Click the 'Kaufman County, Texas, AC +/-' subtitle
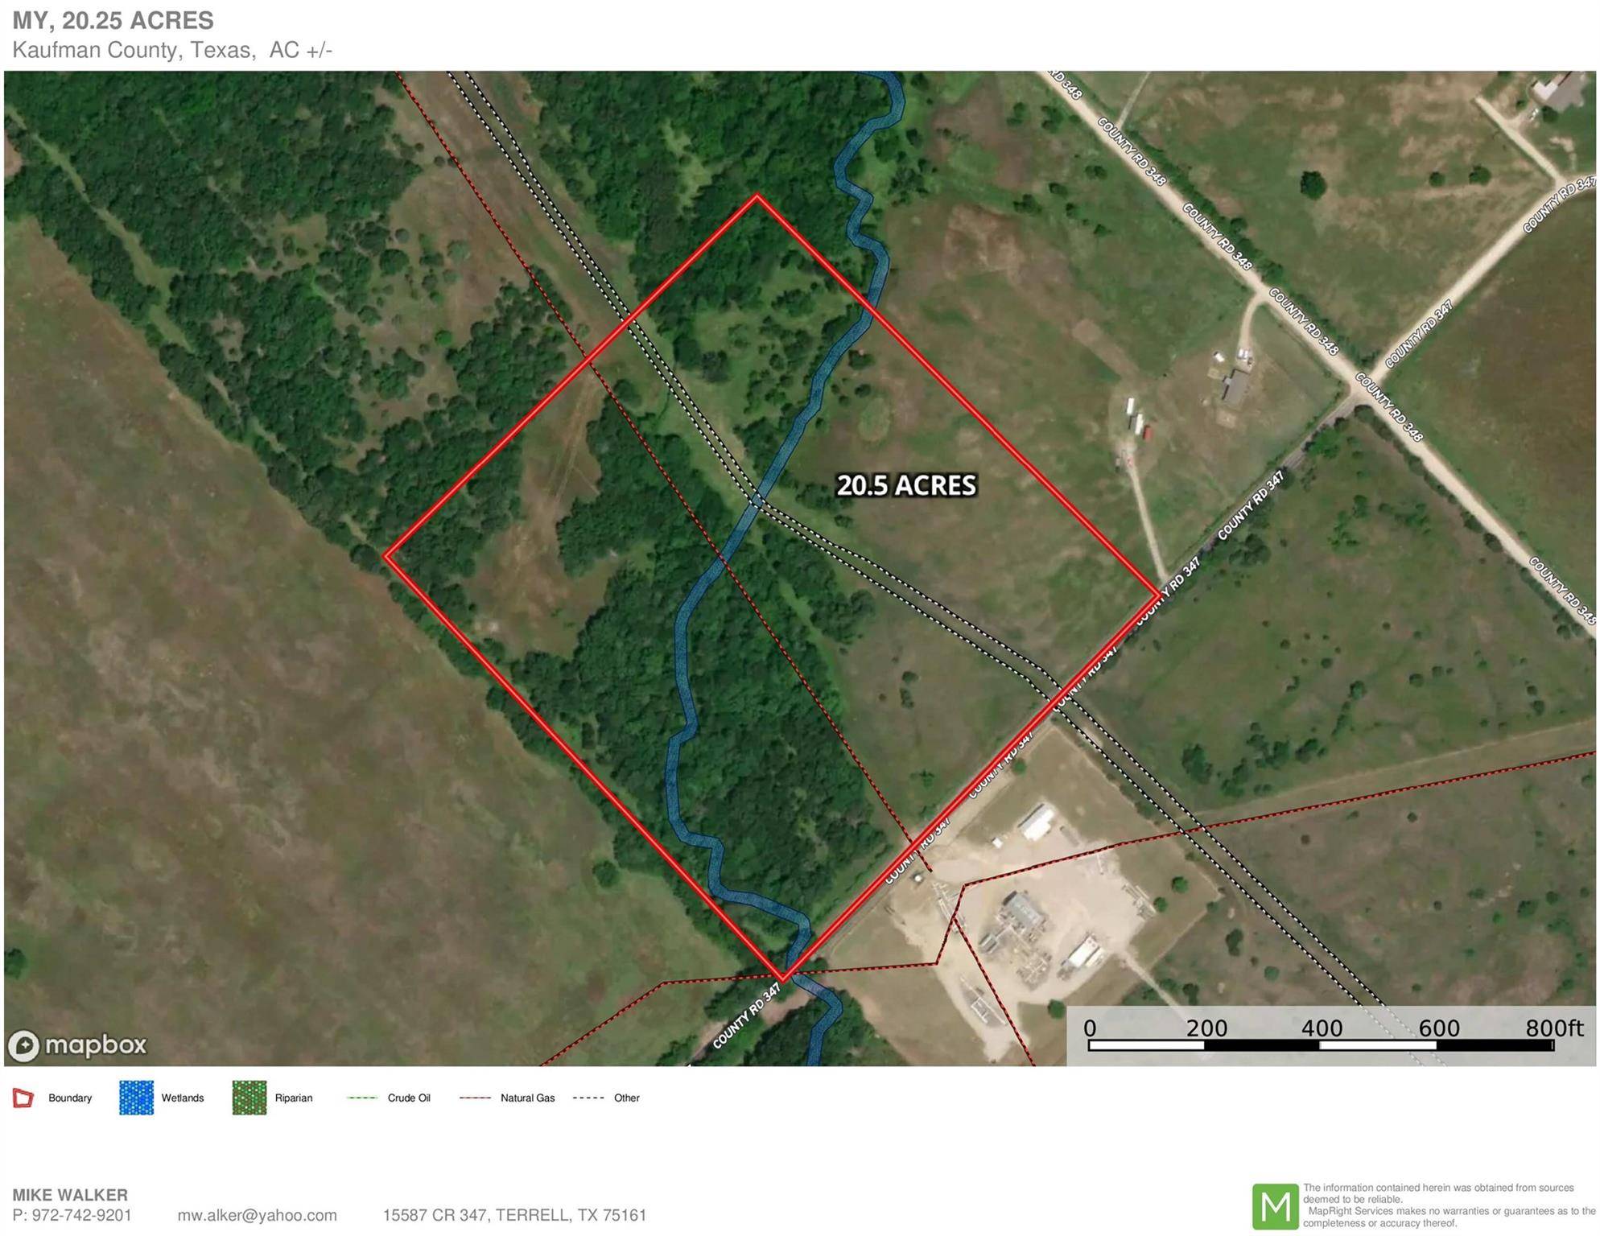 (x=172, y=50)
